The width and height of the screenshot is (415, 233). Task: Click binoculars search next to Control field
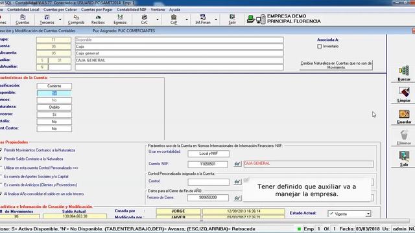(x=237, y=182)
